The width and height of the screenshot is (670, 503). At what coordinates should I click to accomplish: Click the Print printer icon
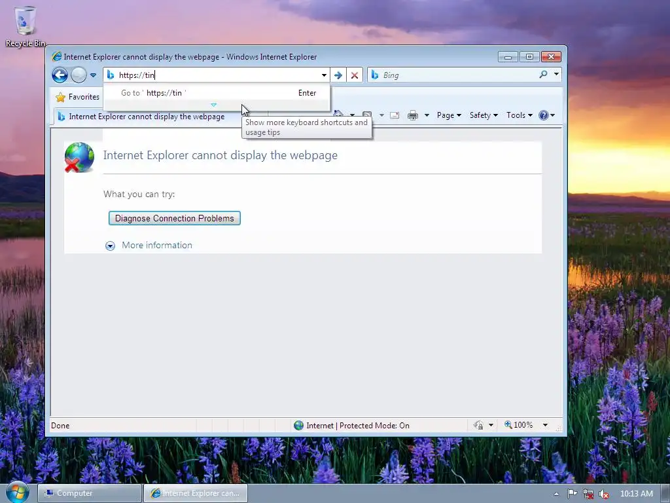coord(413,115)
